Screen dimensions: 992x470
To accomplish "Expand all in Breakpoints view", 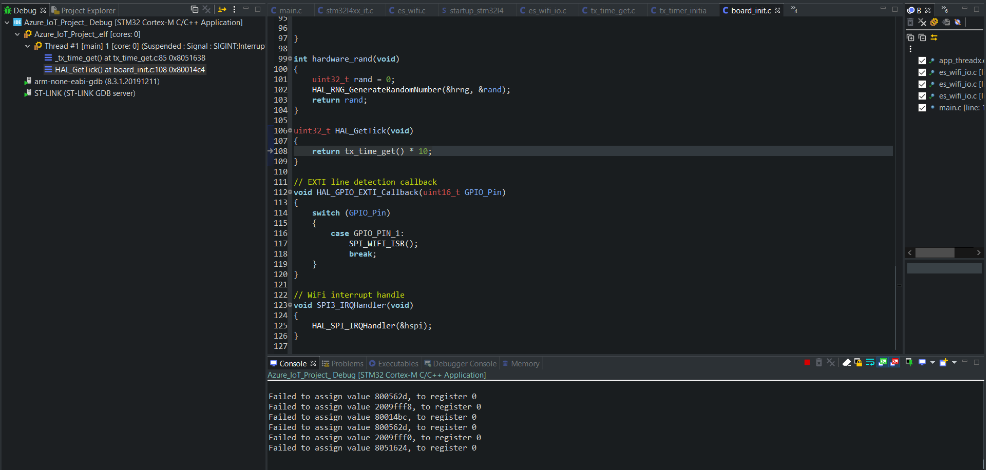I will pyautogui.click(x=910, y=37).
